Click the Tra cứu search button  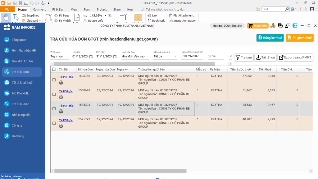click(244, 57)
